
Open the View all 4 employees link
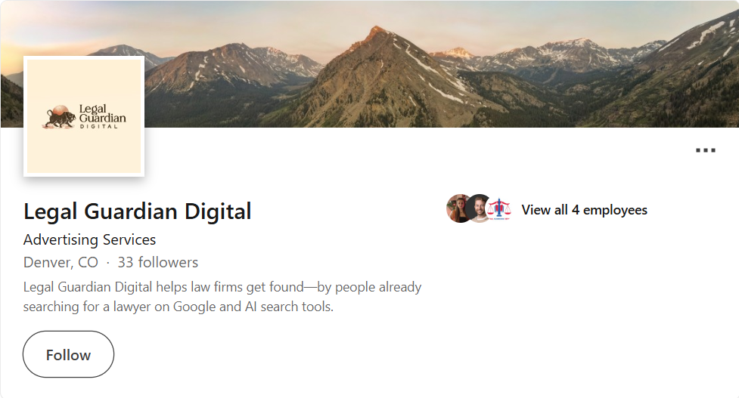tap(584, 210)
